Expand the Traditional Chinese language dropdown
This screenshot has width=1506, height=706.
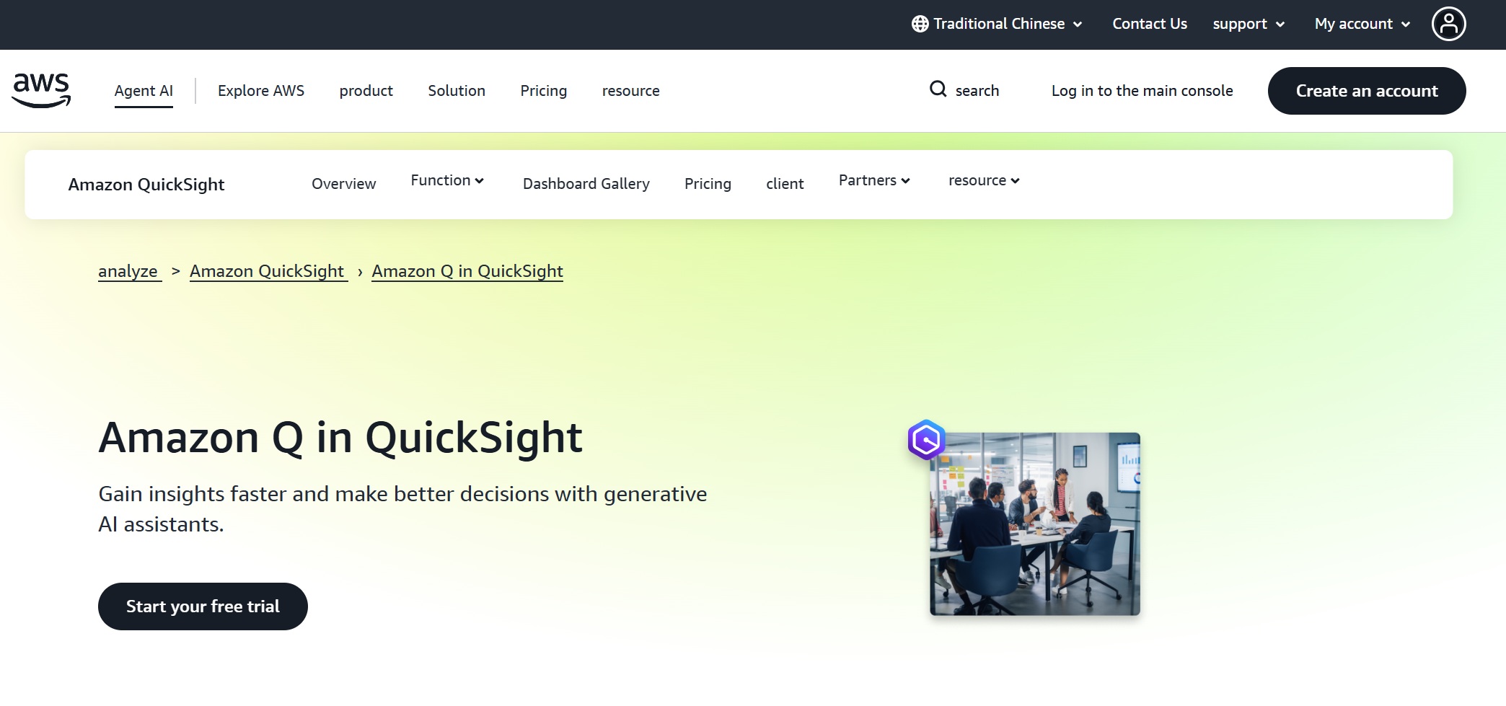point(998,23)
